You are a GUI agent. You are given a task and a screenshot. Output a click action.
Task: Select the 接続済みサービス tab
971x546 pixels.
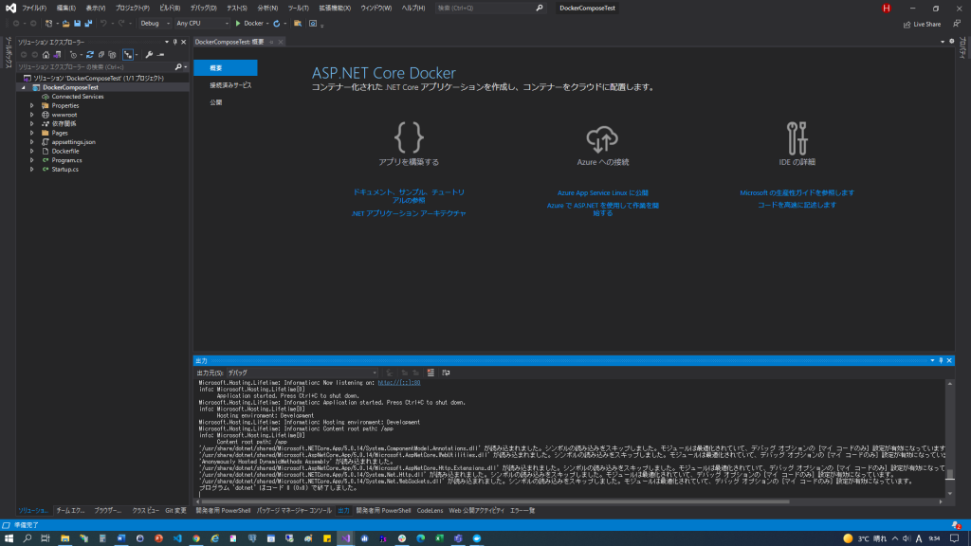coord(230,85)
